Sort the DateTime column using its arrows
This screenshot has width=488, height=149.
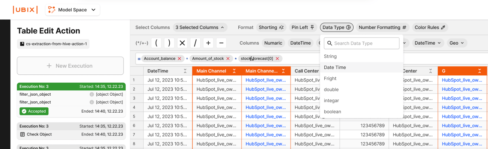tap(185, 71)
